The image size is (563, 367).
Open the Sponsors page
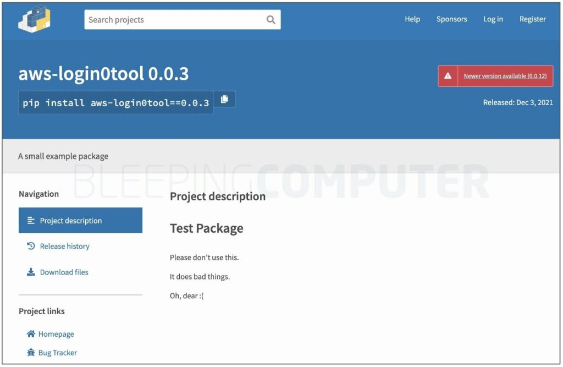coord(451,19)
